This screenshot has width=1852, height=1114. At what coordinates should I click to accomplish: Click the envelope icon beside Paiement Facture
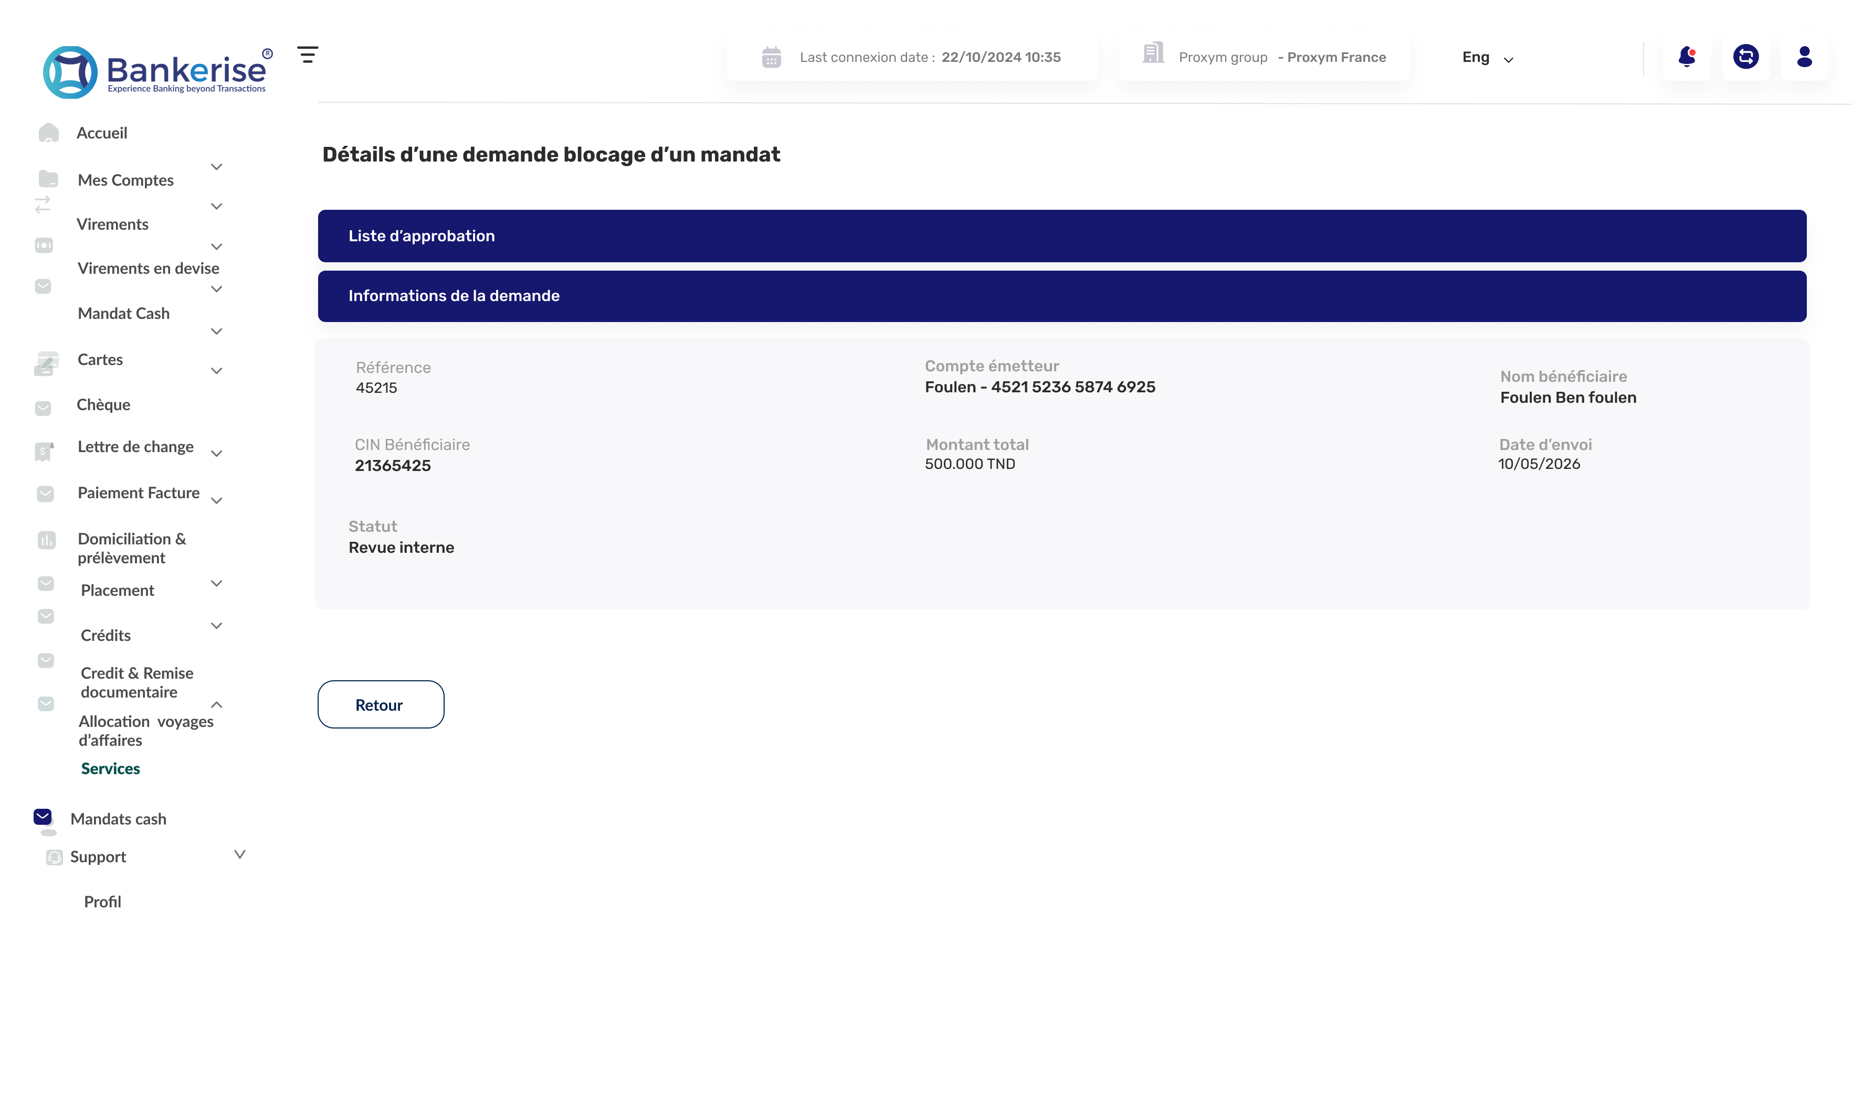click(46, 494)
